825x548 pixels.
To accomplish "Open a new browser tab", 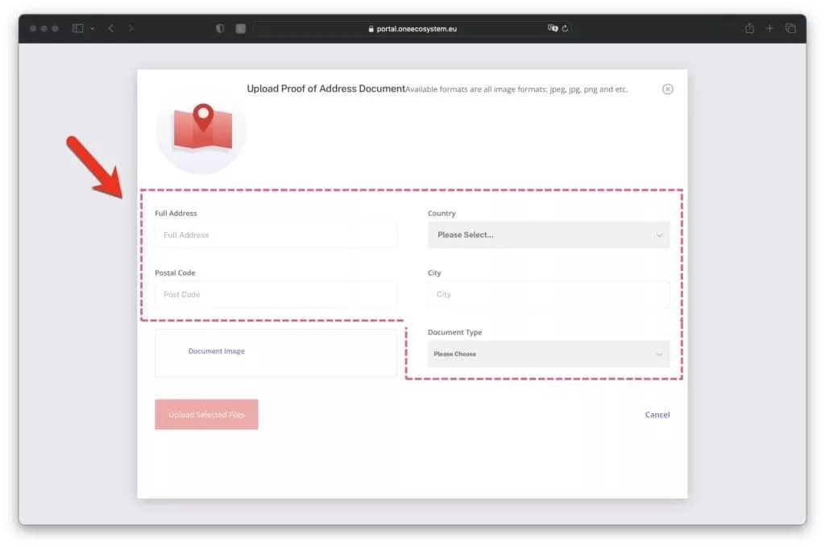I will click(x=769, y=28).
